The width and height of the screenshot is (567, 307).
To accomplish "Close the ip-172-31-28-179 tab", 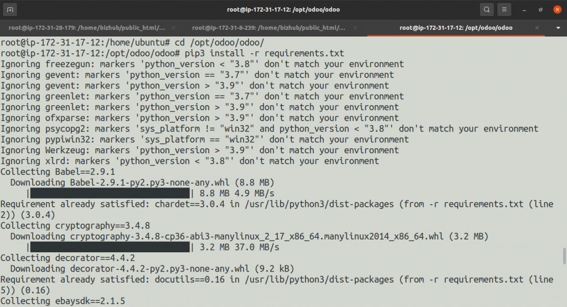I will [173, 28].
